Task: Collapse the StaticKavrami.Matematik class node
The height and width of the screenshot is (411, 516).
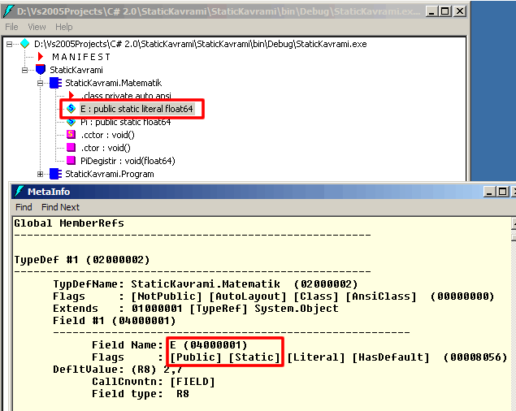Action: [x=41, y=83]
